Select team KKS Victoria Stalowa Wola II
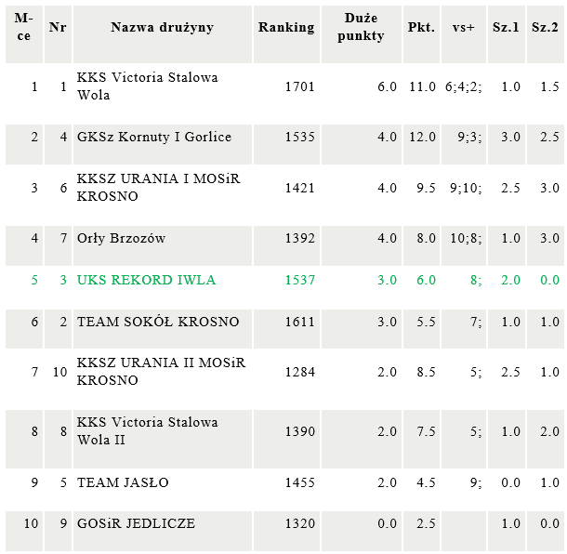This screenshot has width=567, height=554. pyautogui.click(x=147, y=431)
